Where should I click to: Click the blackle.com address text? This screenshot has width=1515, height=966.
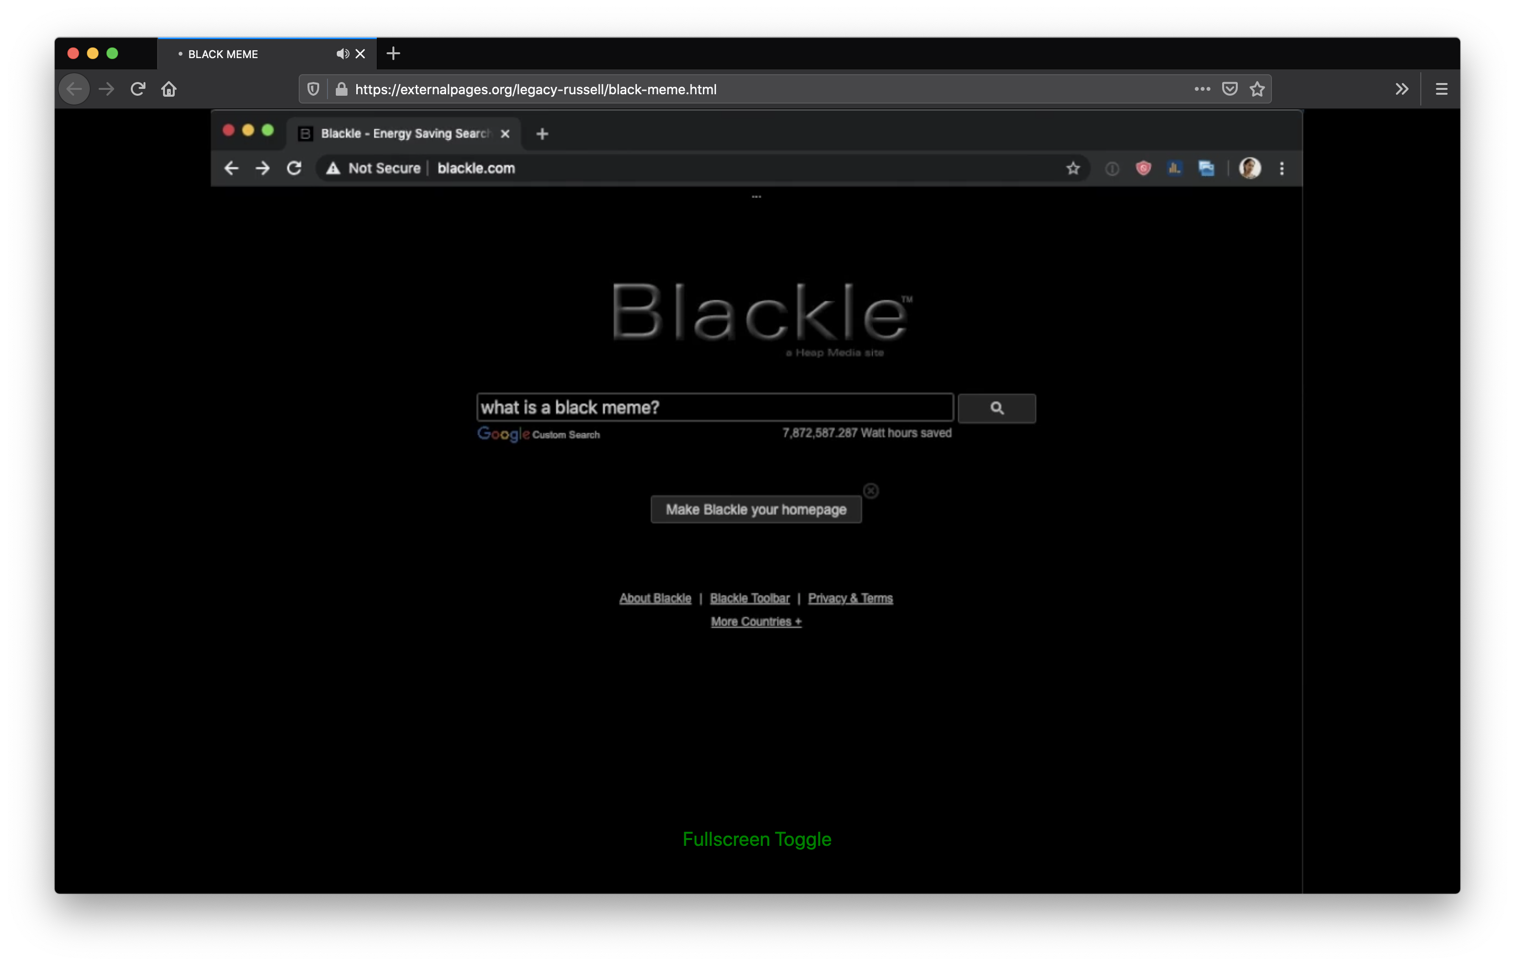tap(476, 168)
